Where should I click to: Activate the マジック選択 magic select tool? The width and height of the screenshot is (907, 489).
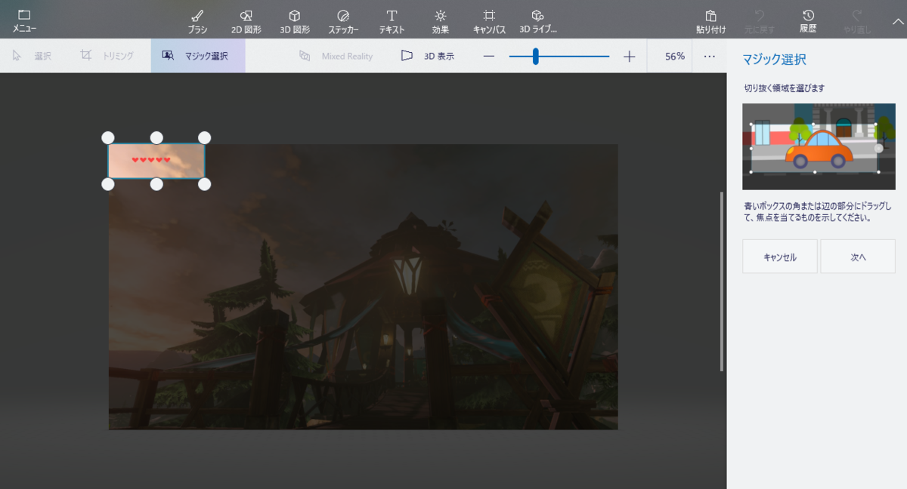[198, 56]
